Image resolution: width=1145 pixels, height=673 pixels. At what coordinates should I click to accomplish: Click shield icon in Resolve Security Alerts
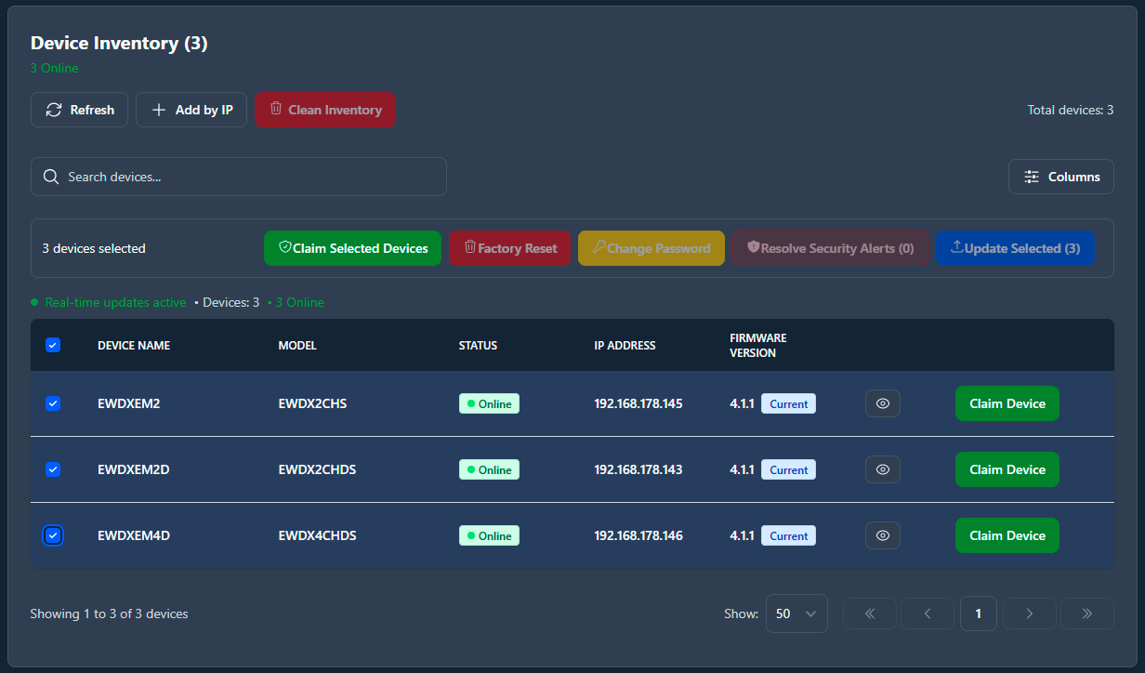pos(754,247)
